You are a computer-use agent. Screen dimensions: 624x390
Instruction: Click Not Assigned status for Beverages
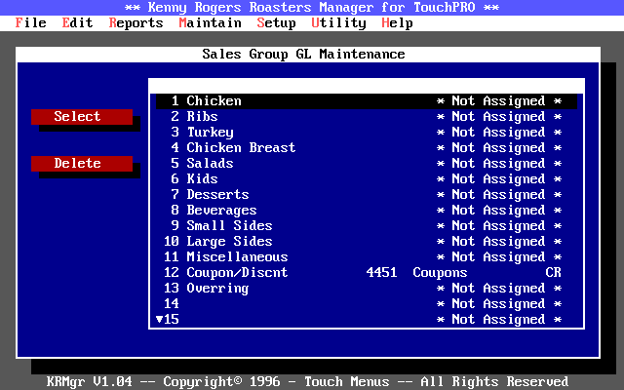pyautogui.click(x=498, y=211)
